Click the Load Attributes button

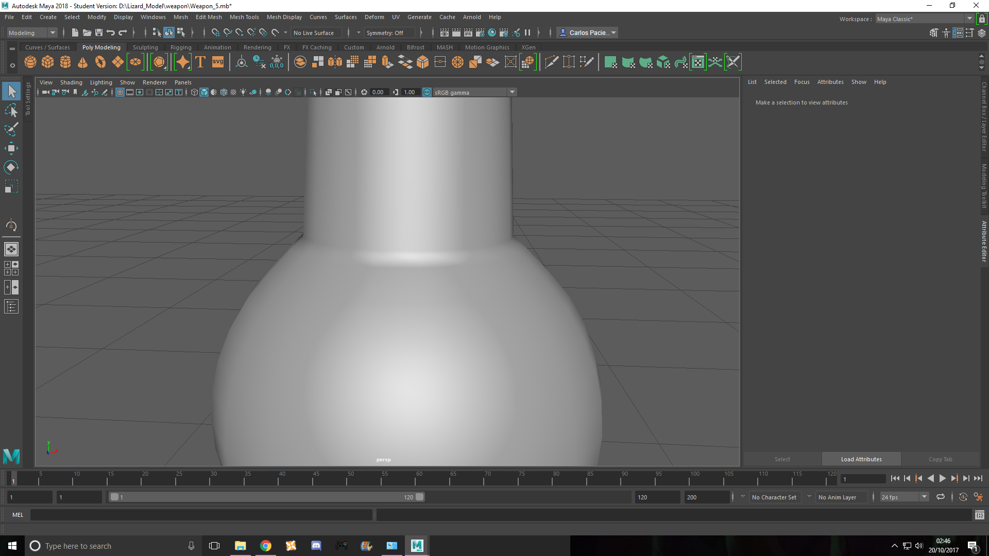pyautogui.click(x=861, y=459)
